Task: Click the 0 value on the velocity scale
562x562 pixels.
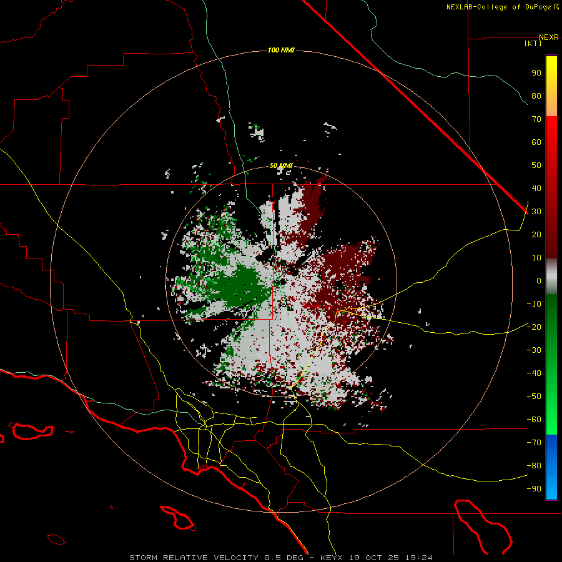Action: (x=539, y=280)
